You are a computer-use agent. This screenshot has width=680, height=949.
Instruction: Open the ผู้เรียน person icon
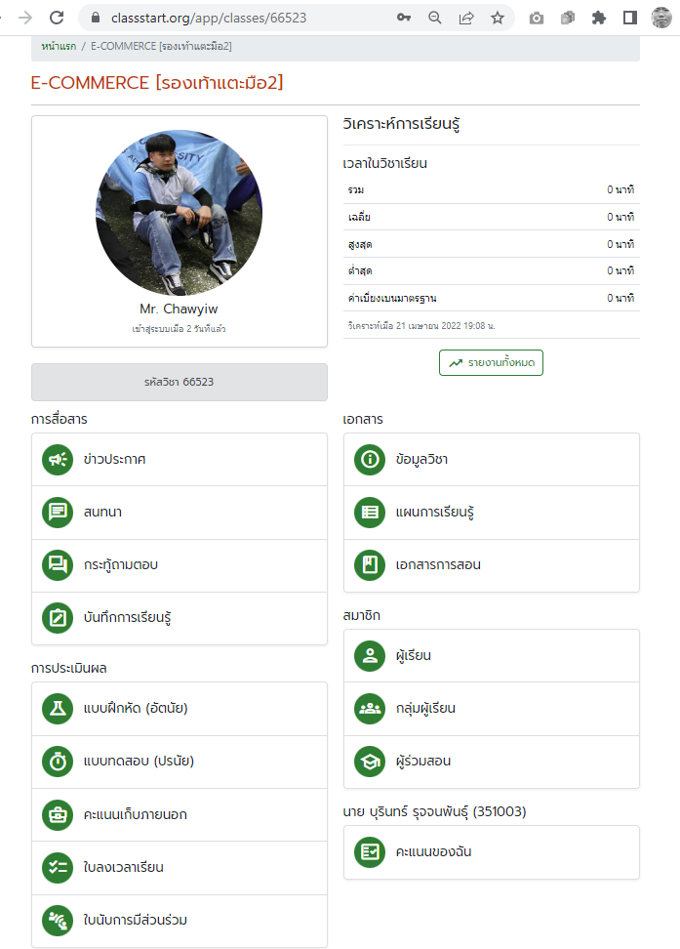(x=370, y=655)
